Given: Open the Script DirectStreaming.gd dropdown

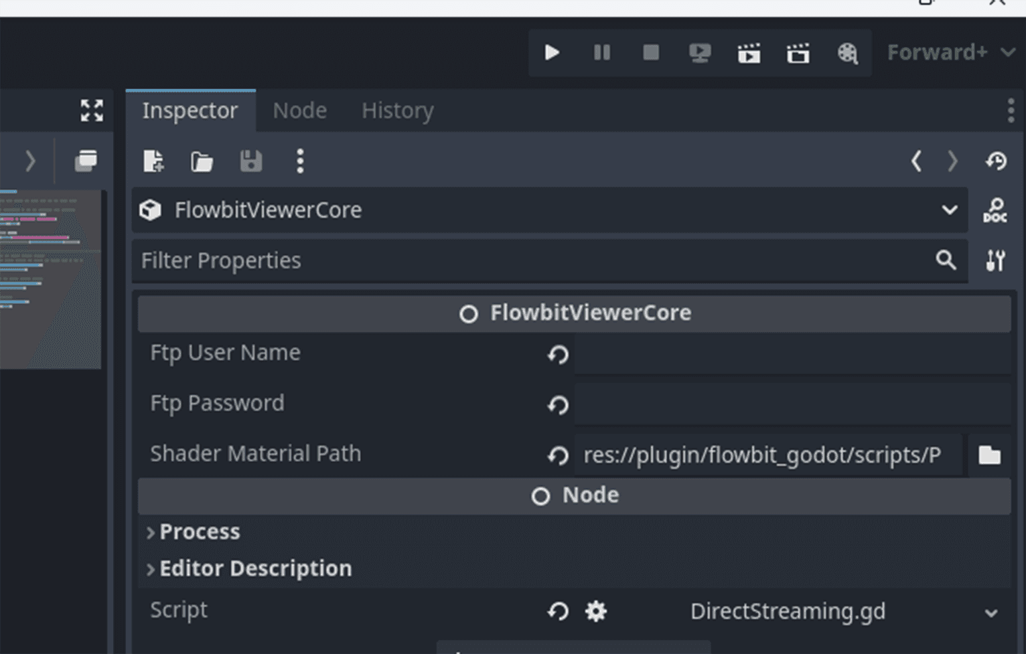Looking at the screenshot, I should click(991, 612).
